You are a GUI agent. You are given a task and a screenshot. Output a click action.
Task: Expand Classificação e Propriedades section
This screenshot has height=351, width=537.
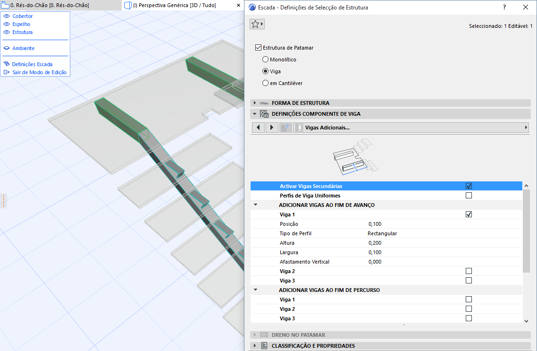click(313, 346)
